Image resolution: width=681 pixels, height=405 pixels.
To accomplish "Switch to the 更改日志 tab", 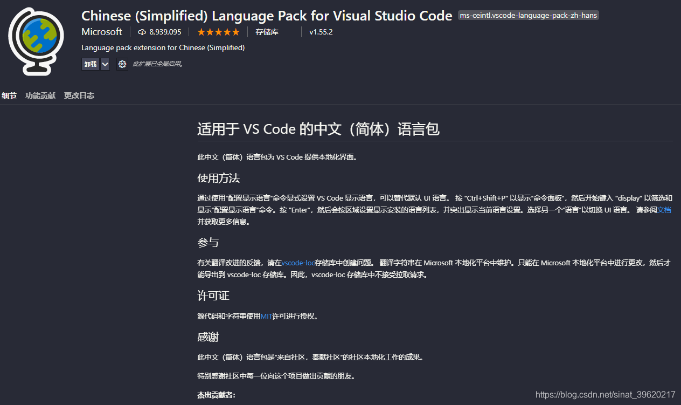I will 79,95.
